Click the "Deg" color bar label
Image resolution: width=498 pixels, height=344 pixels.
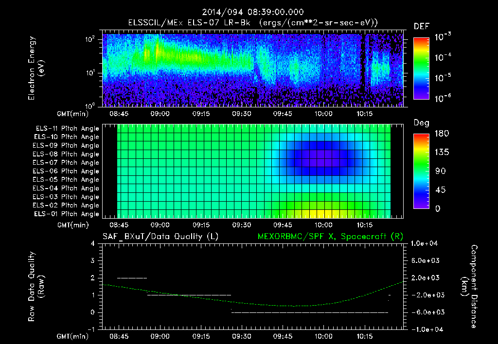422,123
